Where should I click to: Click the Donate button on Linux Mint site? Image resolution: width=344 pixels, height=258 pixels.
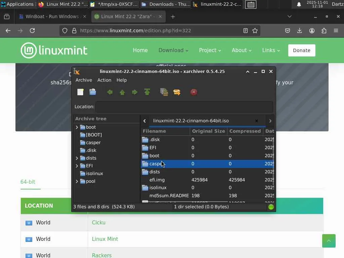302,50
